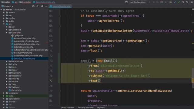Click inside text() parentheses on line 77
194x109 pixels.
[99, 81]
